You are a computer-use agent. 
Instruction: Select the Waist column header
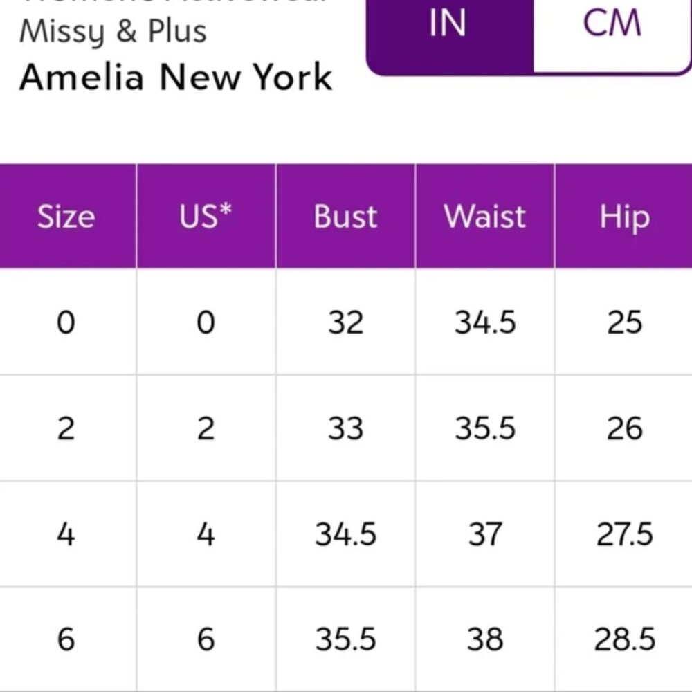pos(484,217)
